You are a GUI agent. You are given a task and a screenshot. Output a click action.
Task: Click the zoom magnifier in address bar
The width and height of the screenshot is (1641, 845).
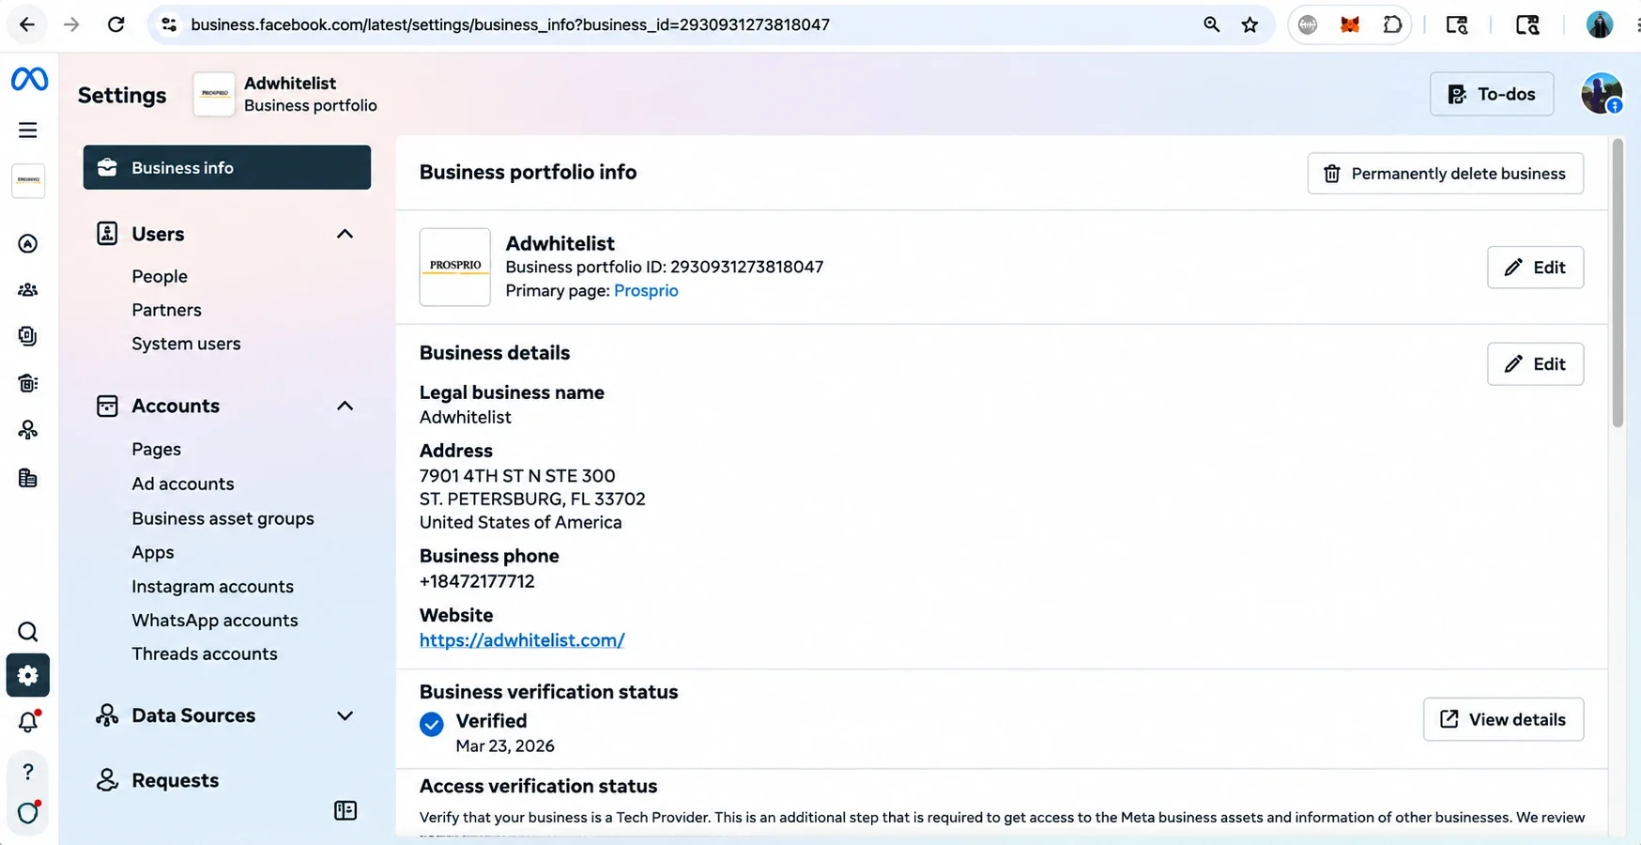[1212, 24]
